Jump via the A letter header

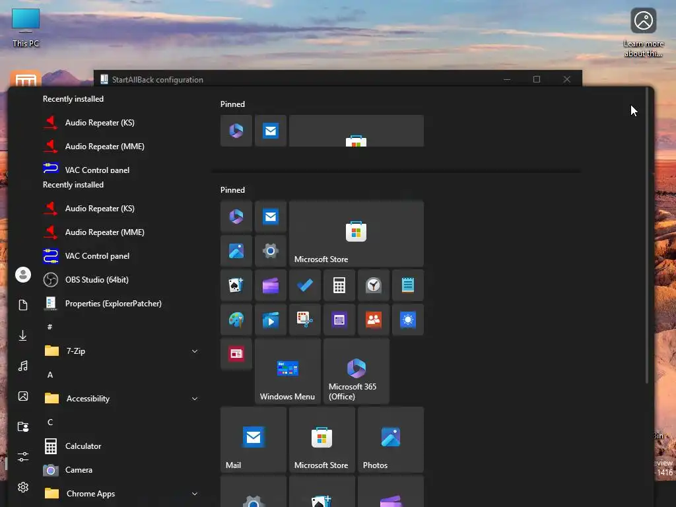tap(50, 375)
